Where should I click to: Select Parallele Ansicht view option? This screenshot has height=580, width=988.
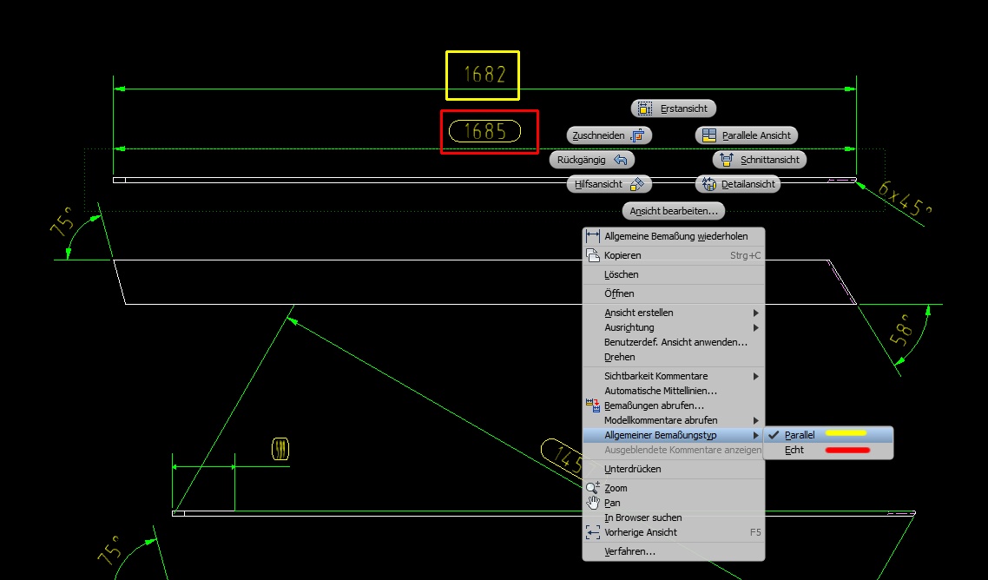(747, 135)
